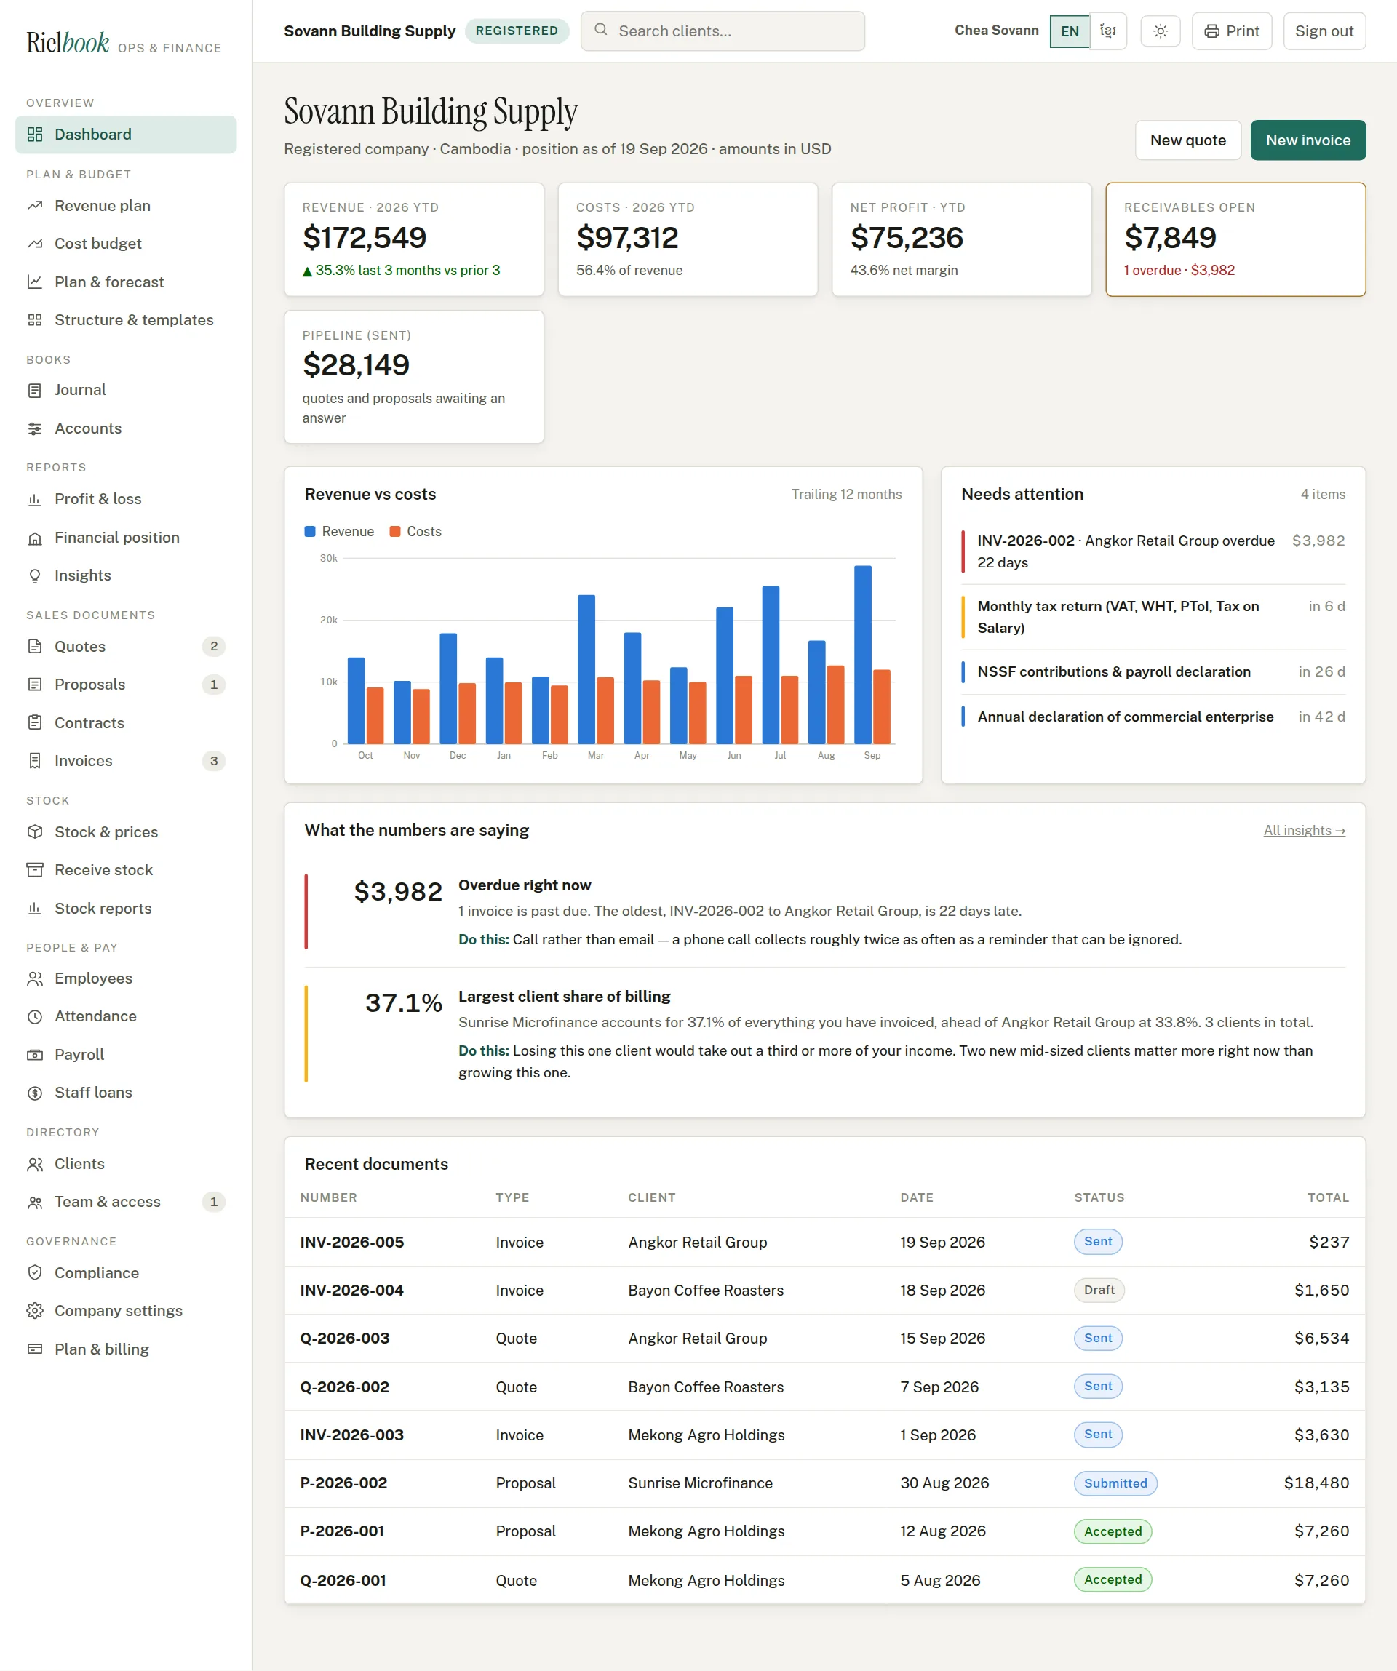
Task: Click the Sign out button
Action: [1324, 31]
